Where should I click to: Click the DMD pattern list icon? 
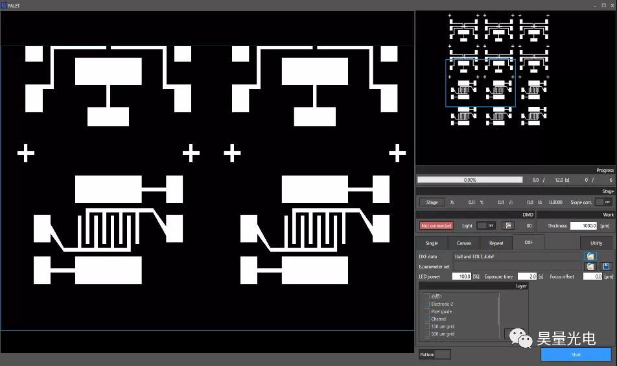(x=509, y=226)
